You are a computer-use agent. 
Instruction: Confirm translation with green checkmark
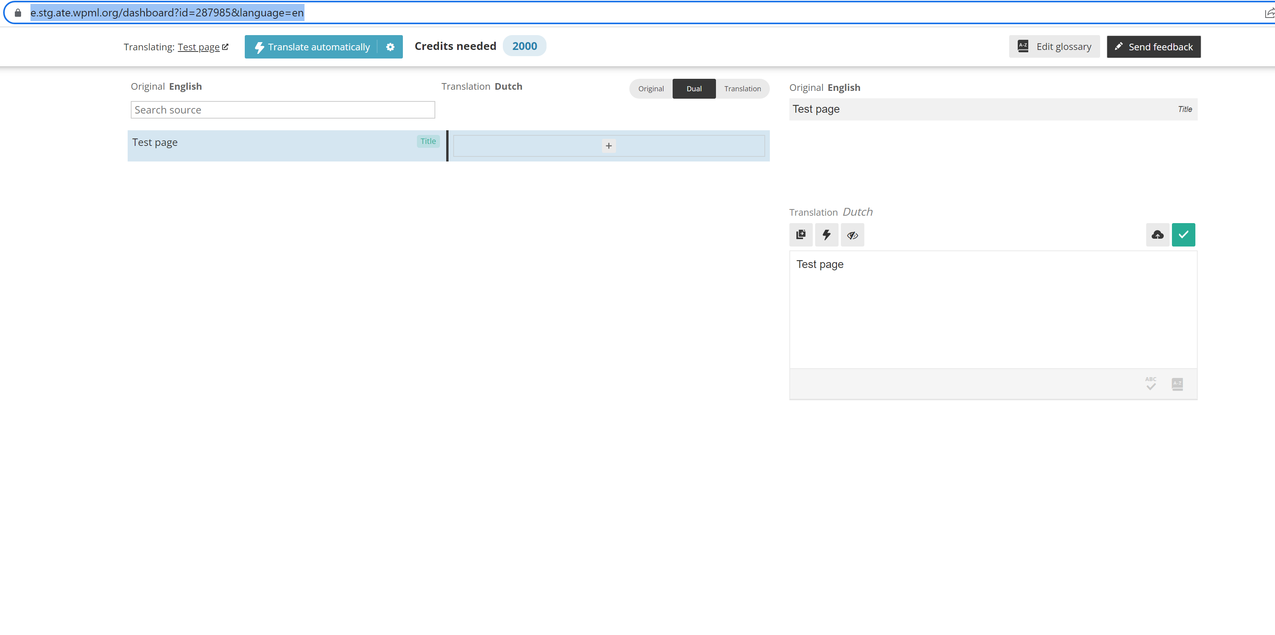click(1183, 235)
